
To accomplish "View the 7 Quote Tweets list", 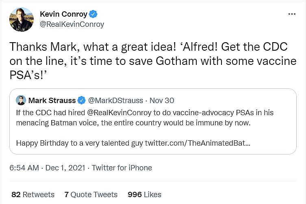I will click(91, 195).
